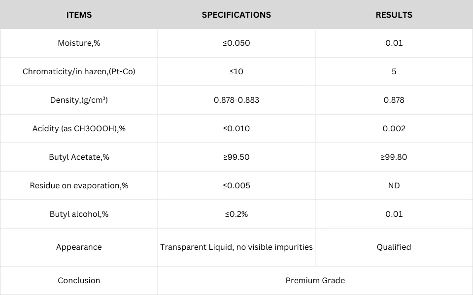Select the Acidity (as CH3OOOH),% cell
Screen dimensions: 473x295
pyautogui.click(x=79, y=128)
